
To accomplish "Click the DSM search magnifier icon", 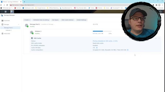I will pos(160,11).
